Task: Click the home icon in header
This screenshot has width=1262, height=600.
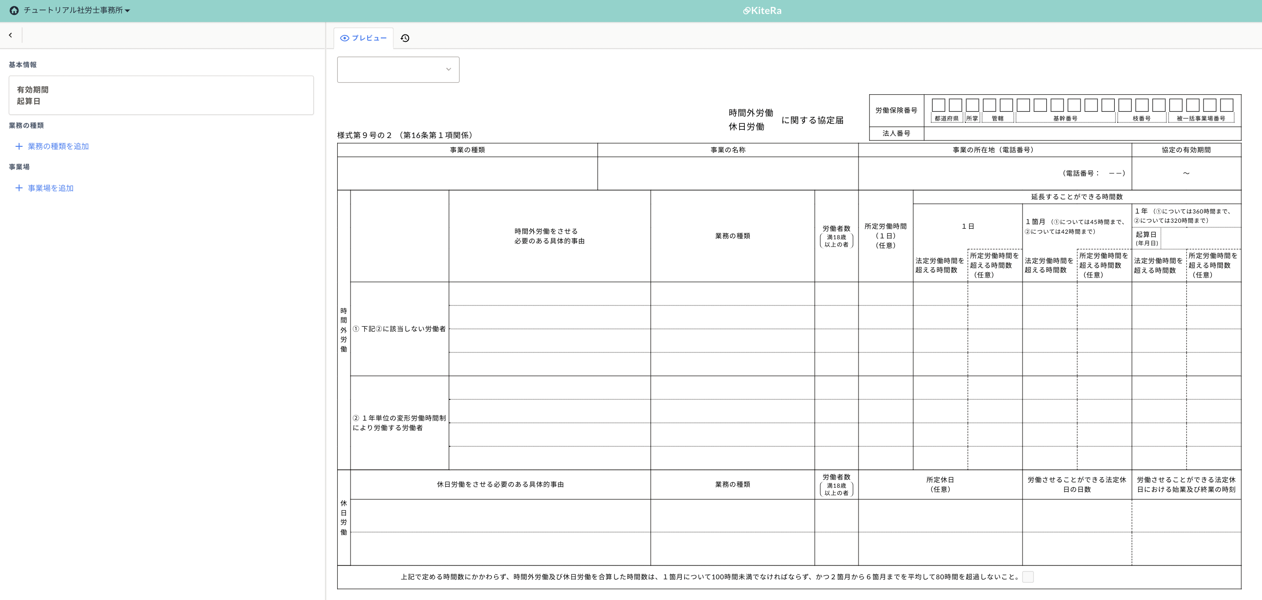Action: pos(14,10)
